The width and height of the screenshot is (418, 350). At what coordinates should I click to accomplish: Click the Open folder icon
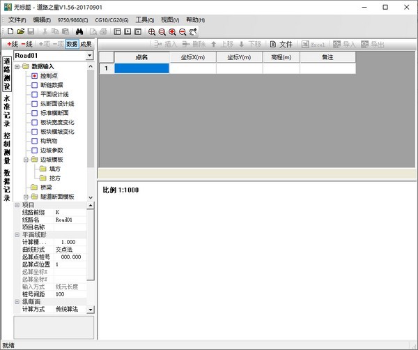point(21,31)
